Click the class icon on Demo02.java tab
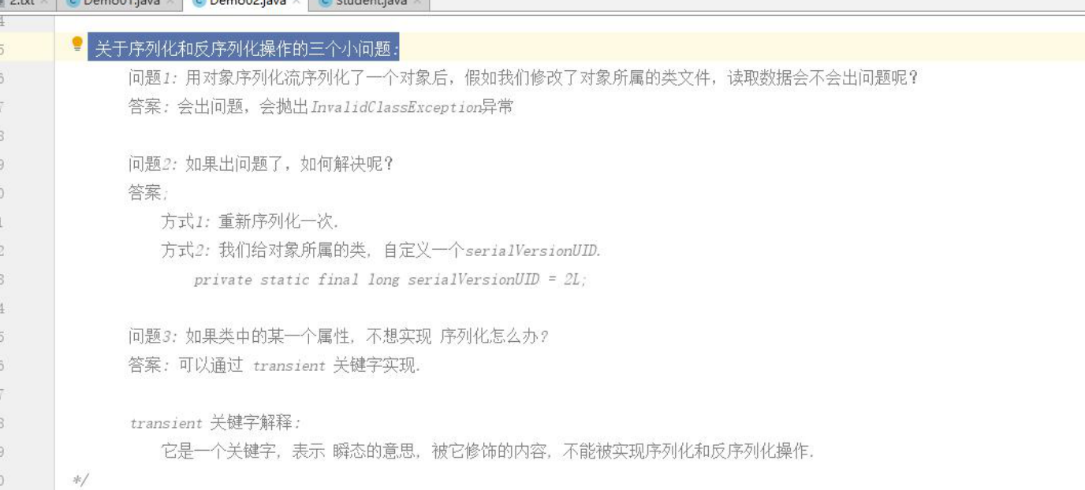The image size is (1085, 490). click(x=198, y=2)
